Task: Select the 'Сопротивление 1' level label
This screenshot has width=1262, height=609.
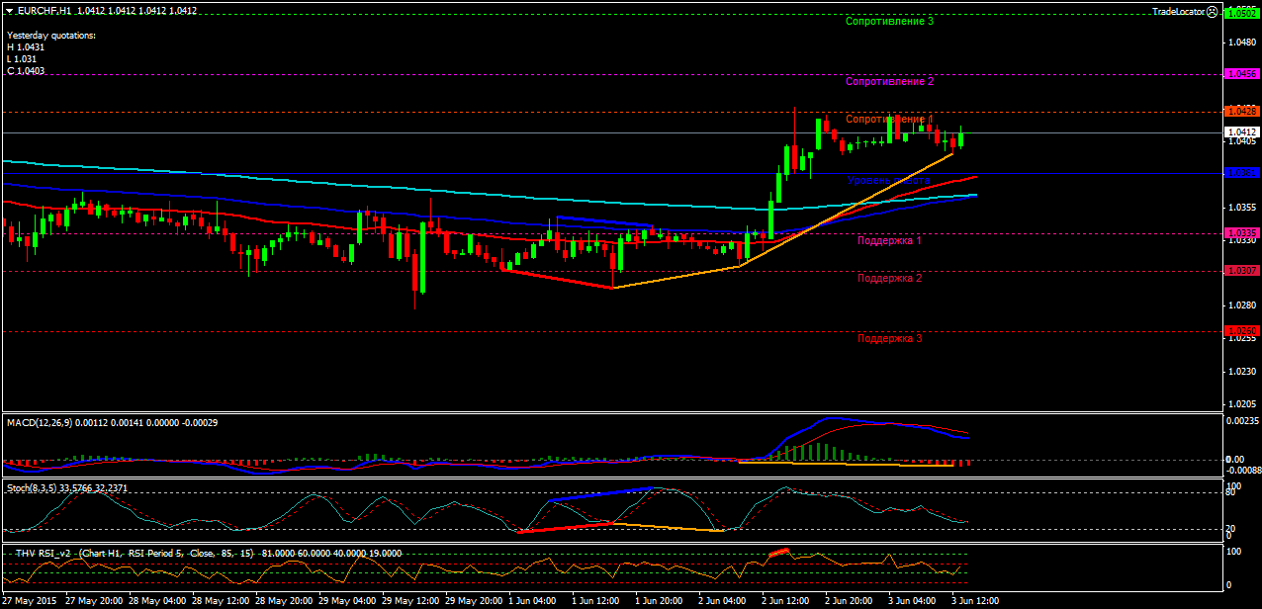Action: [x=890, y=119]
